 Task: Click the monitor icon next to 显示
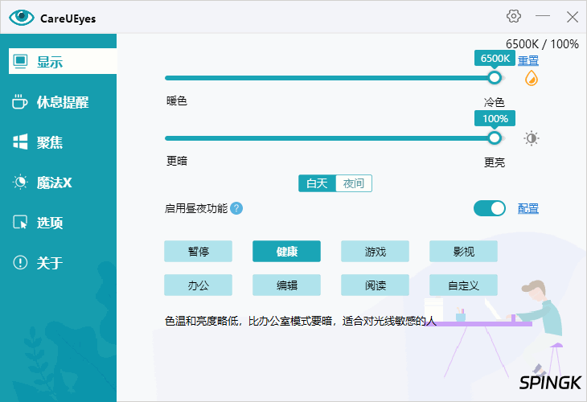tap(20, 61)
